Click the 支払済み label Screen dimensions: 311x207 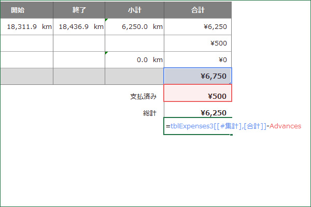coord(144,96)
